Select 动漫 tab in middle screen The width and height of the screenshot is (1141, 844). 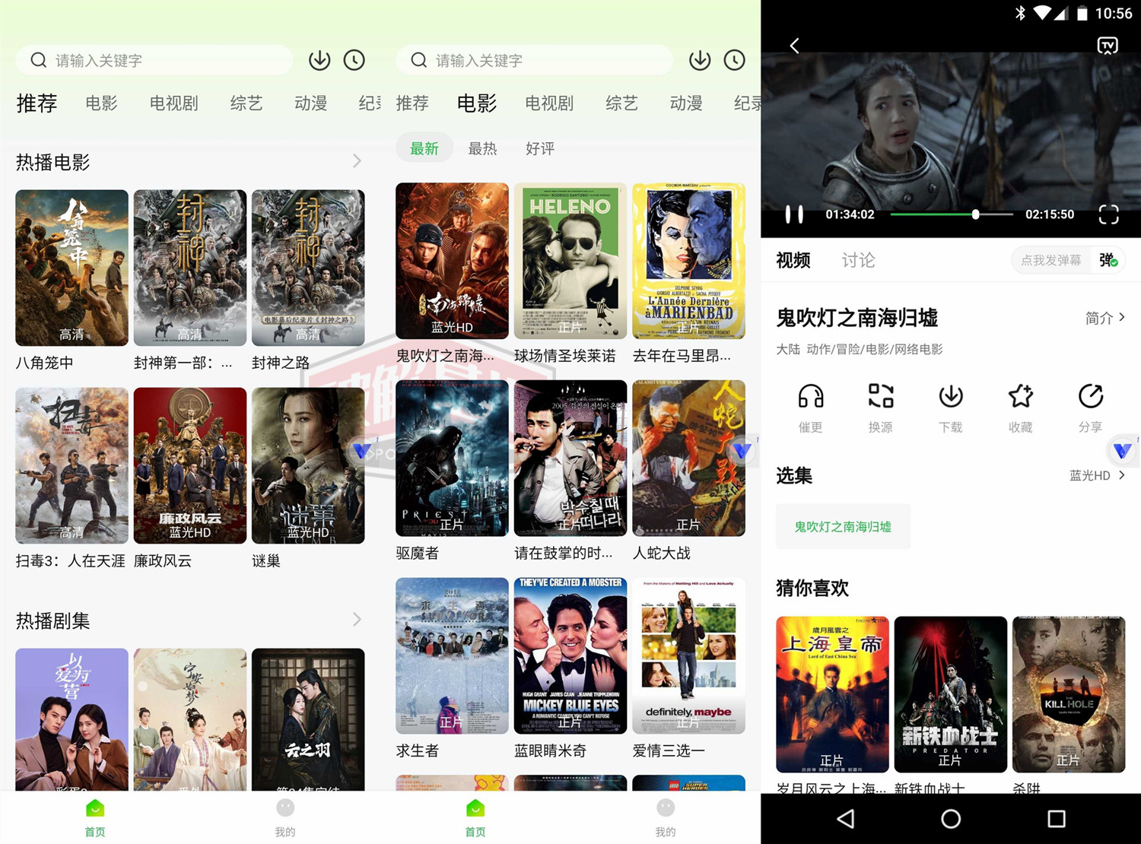[686, 103]
